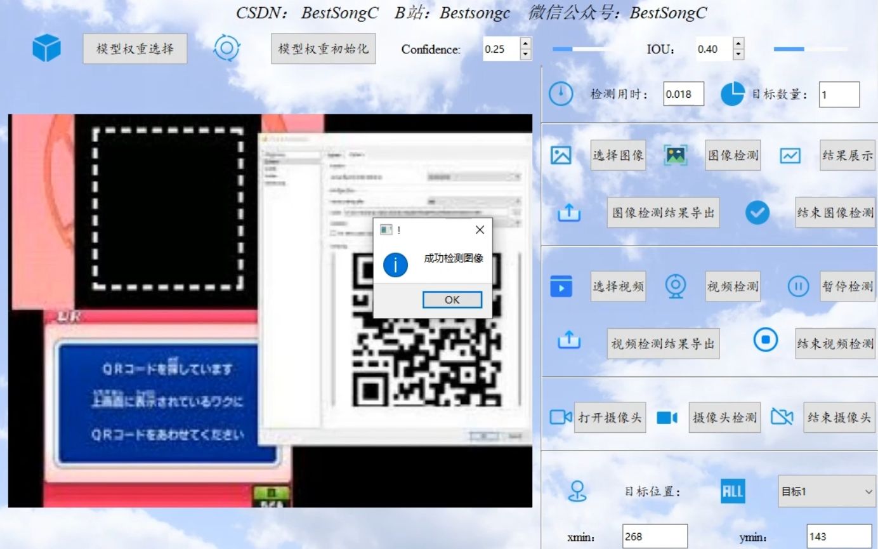Start 视频检测 video detection

pos(733,286)
